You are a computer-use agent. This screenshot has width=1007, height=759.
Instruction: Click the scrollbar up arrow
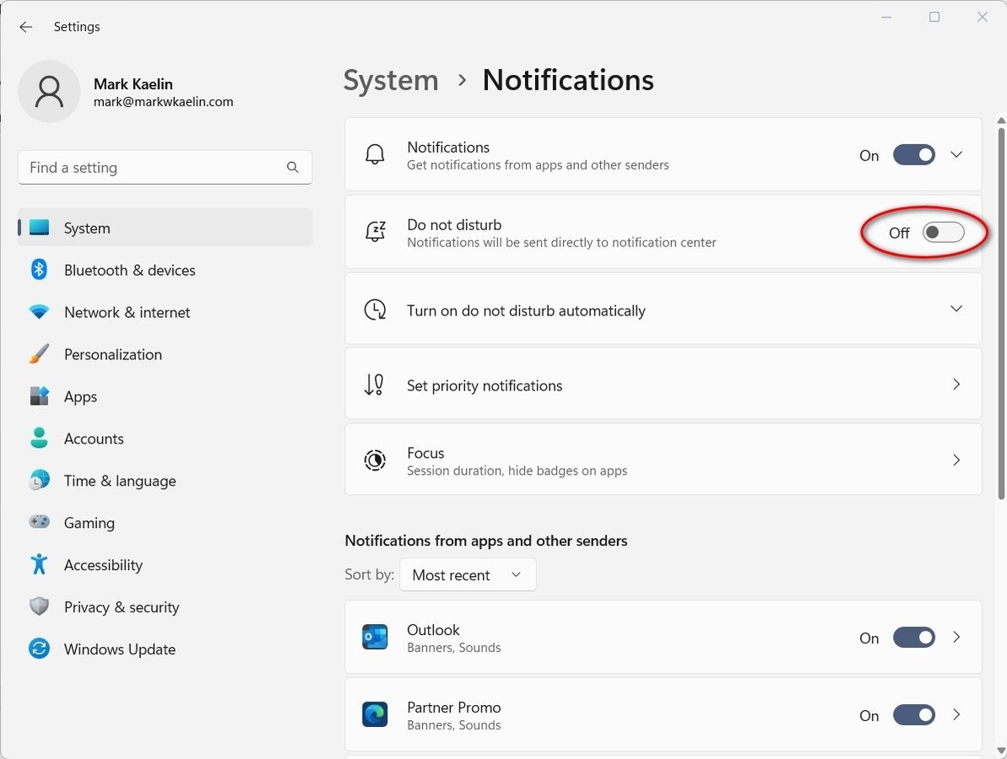coord(1000,121)
